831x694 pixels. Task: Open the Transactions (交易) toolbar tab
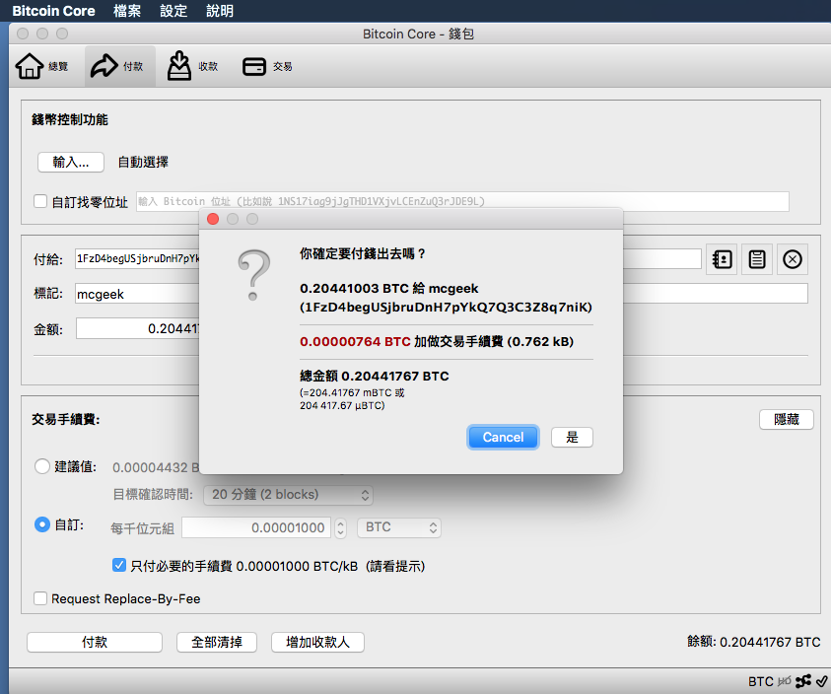click(x=268, y=66)
